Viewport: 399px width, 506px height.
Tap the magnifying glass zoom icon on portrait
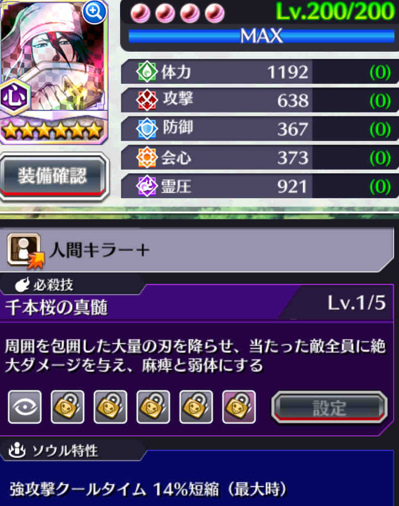pos(95,13)
